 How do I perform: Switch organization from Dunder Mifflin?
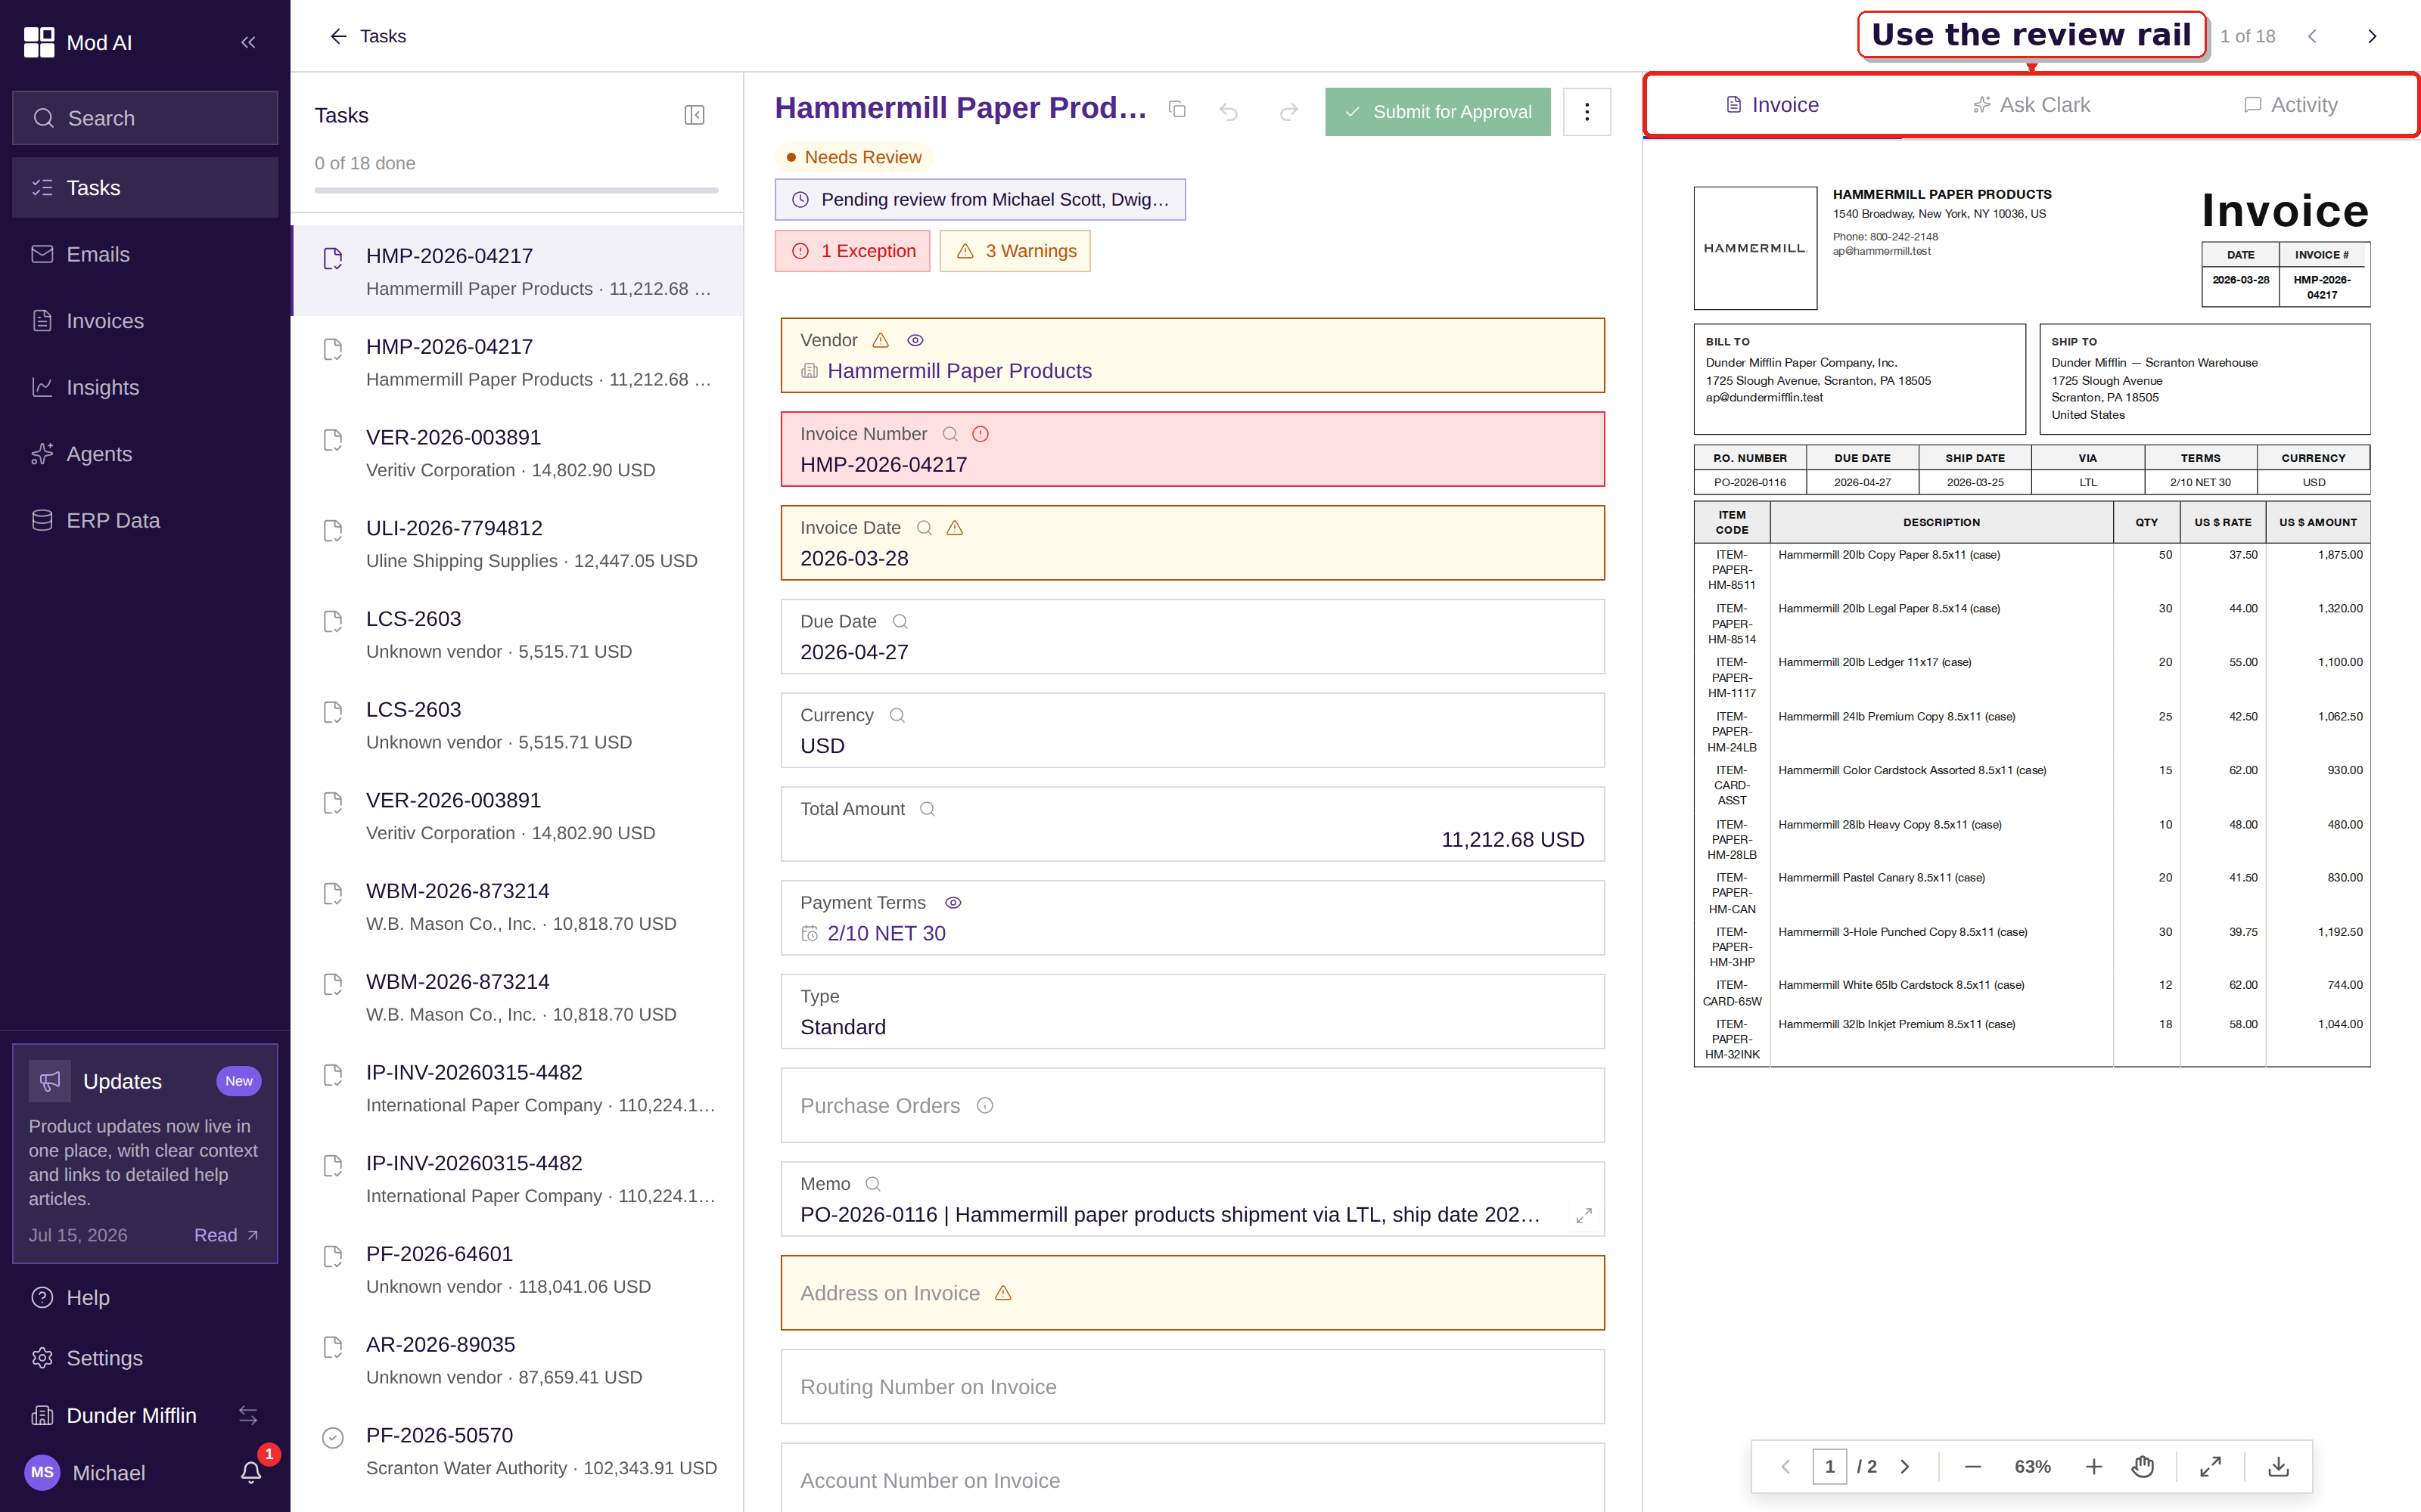pos(248,1415)
